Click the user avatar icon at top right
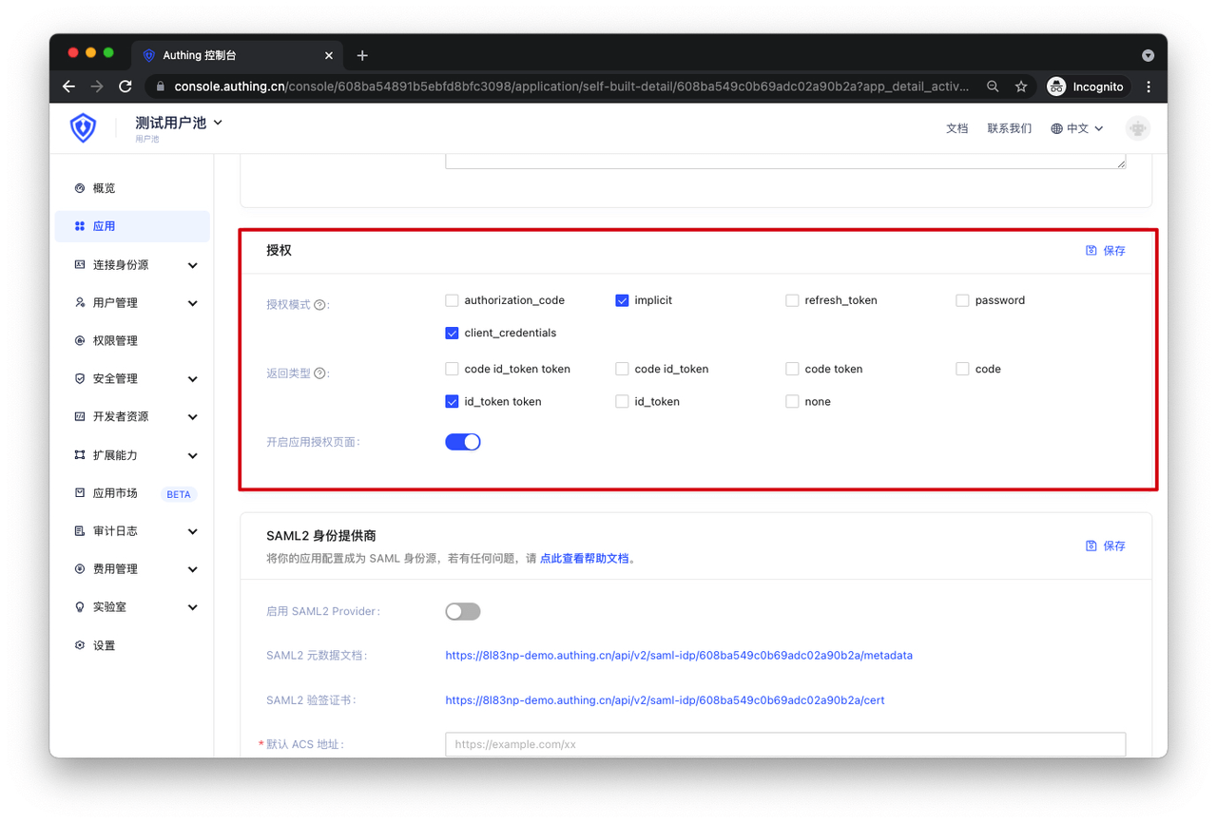 [1137, 128]
